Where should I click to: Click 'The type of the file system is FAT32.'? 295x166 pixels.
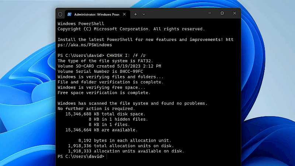pyautogui.click(x=105, y=61)
